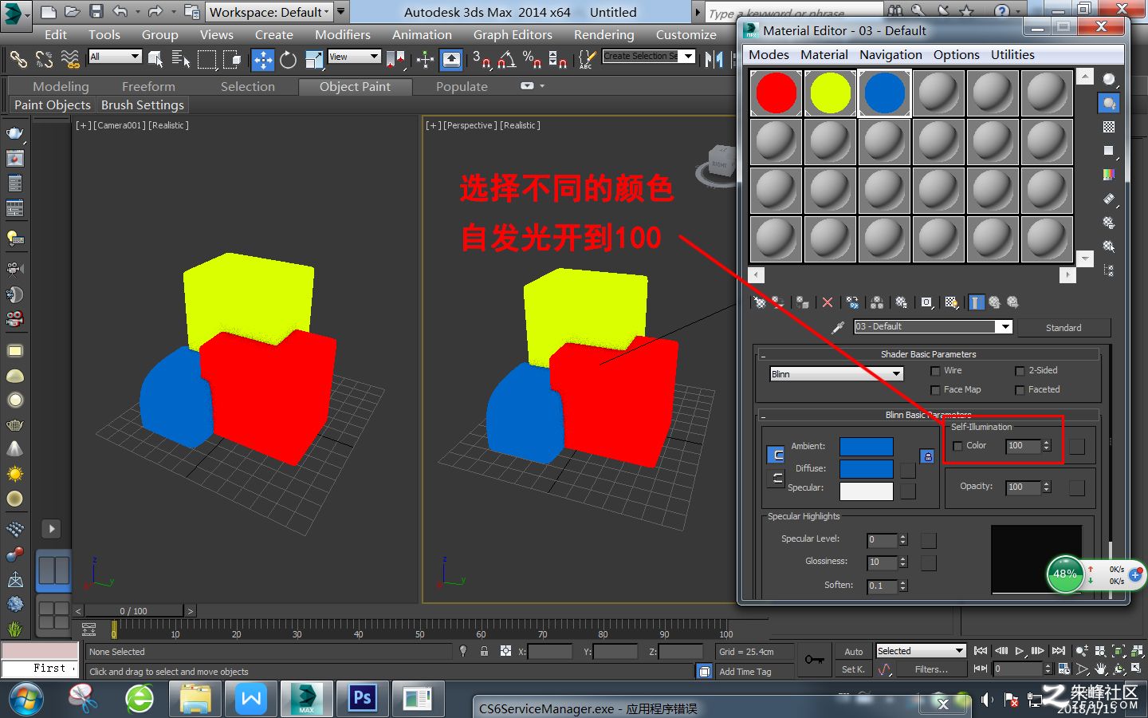The width and height of the screenshot is (1148, 718).
Task: Click the Bind to Space Warp icon
Action: pyautogui.click(x=70, y=59)
